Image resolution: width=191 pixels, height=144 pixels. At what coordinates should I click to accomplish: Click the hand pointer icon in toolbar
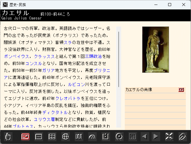pyautogui.click(x=8, y=137)
